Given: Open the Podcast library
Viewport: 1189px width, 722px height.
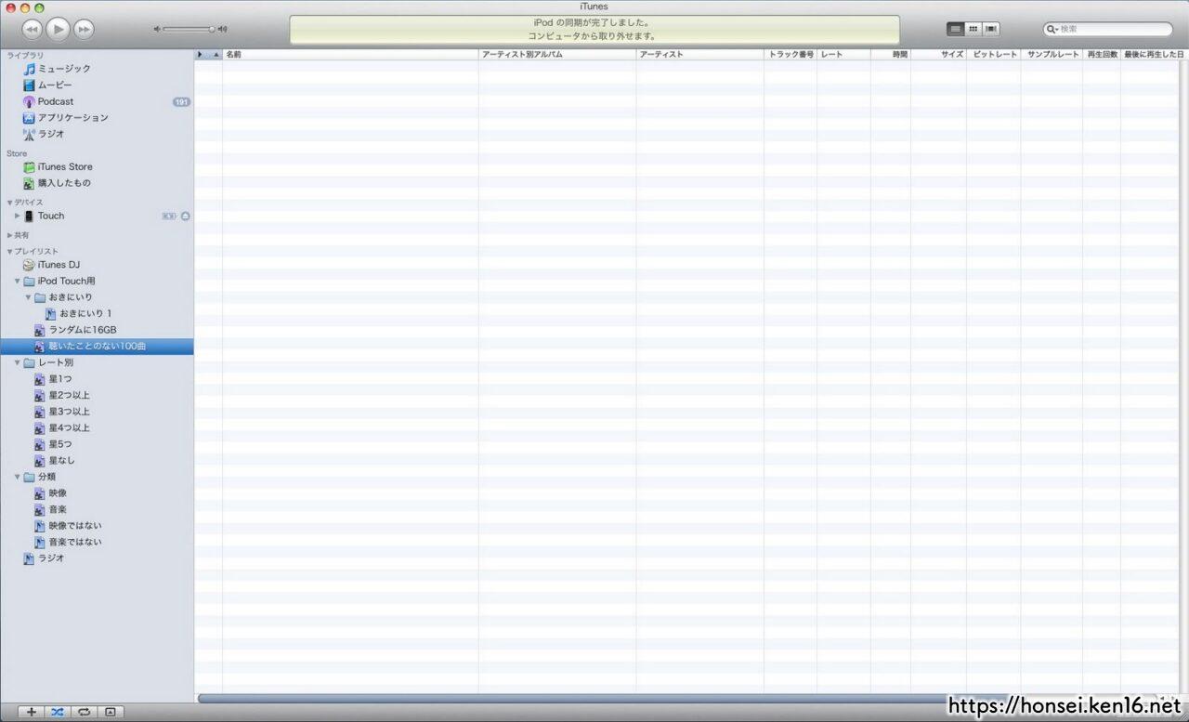Looking at the screenshot, I should tap(55, 101).
